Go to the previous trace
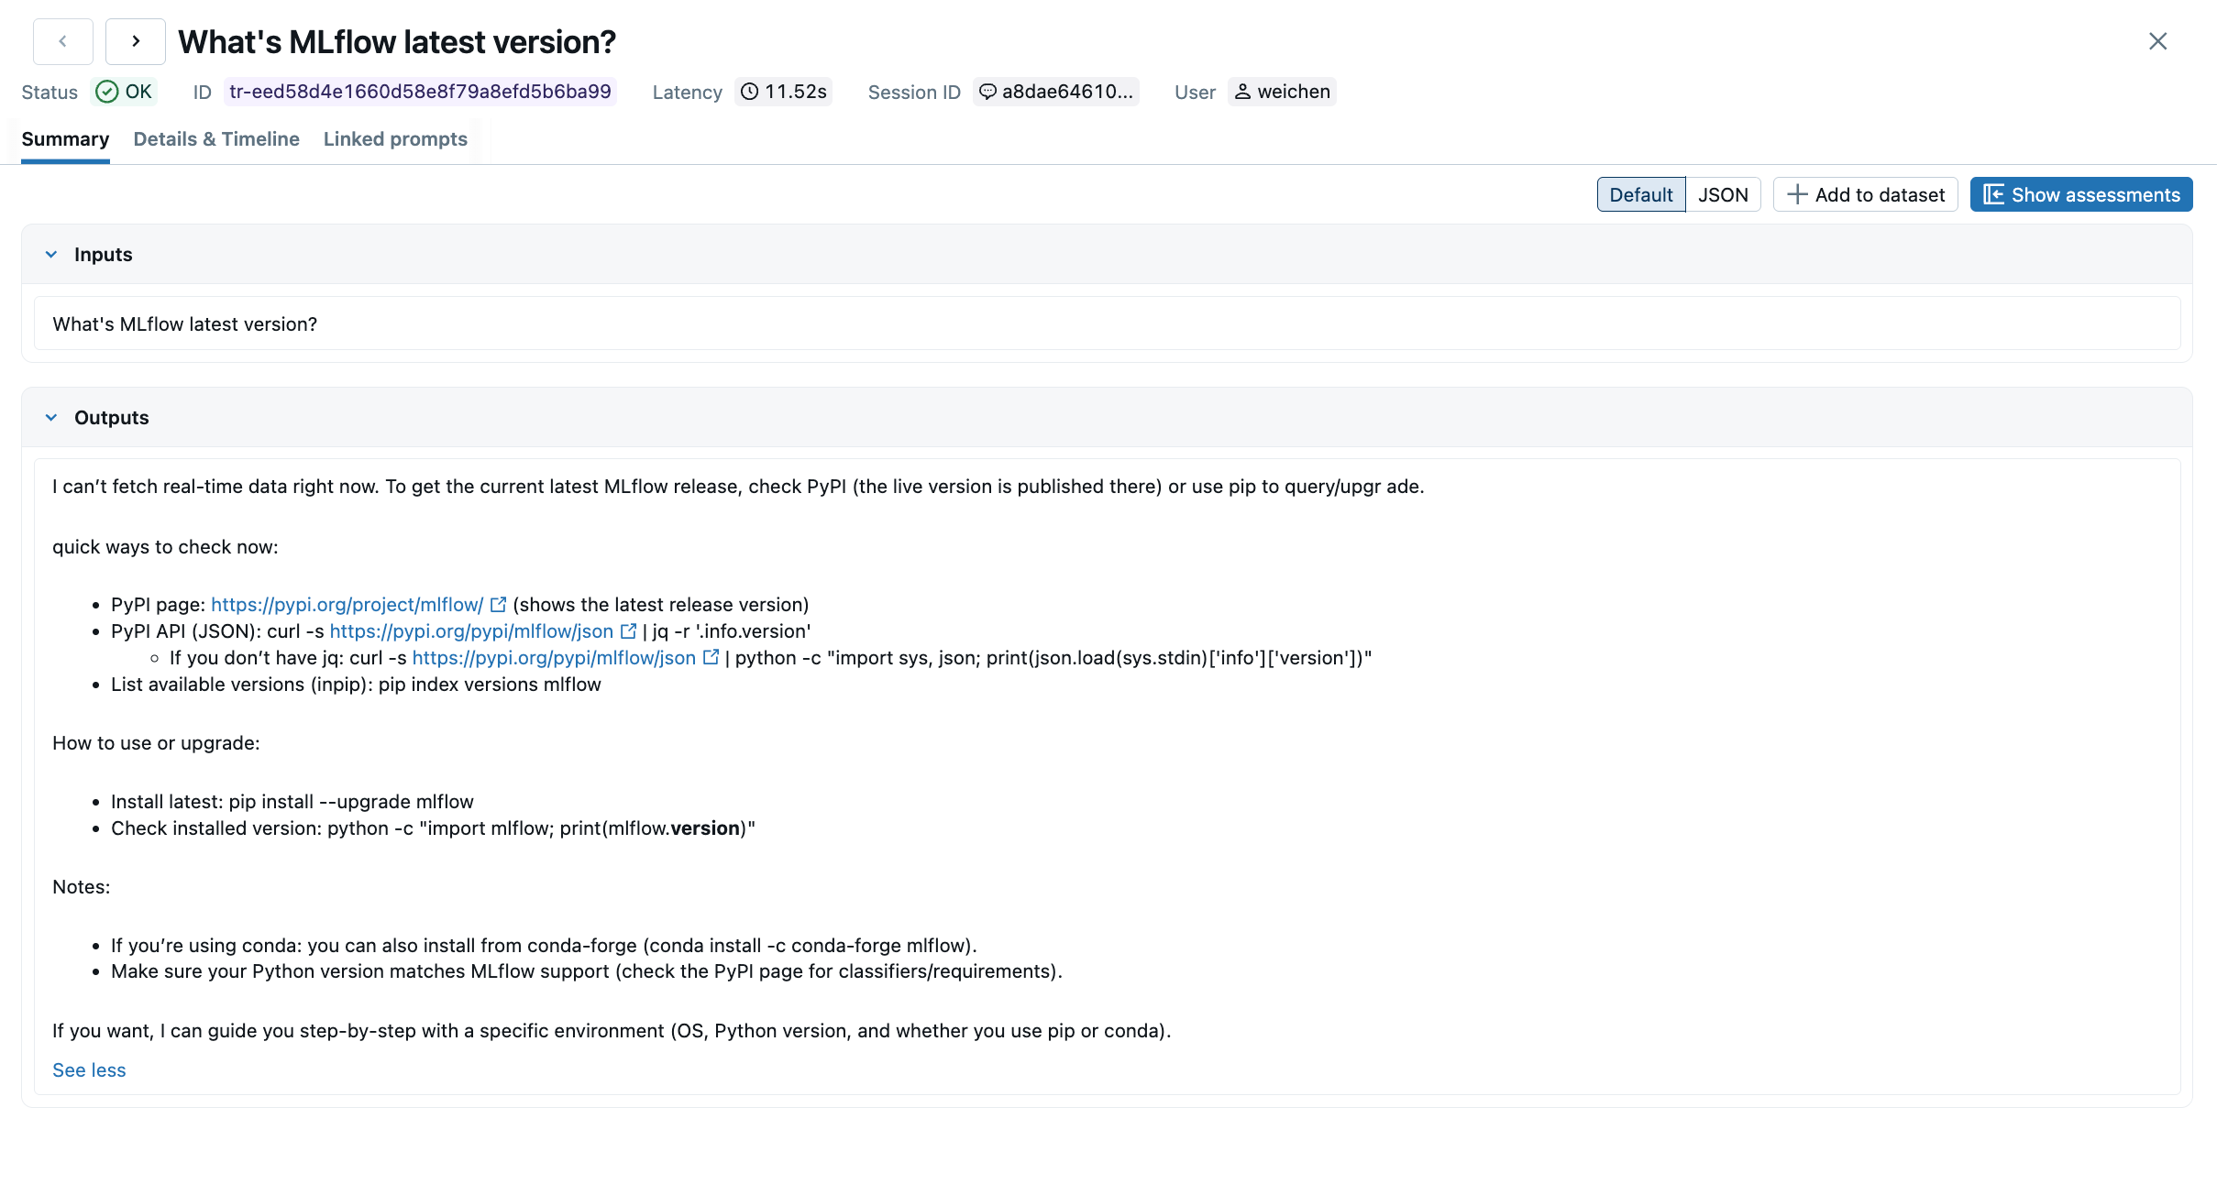 [63, 41]
